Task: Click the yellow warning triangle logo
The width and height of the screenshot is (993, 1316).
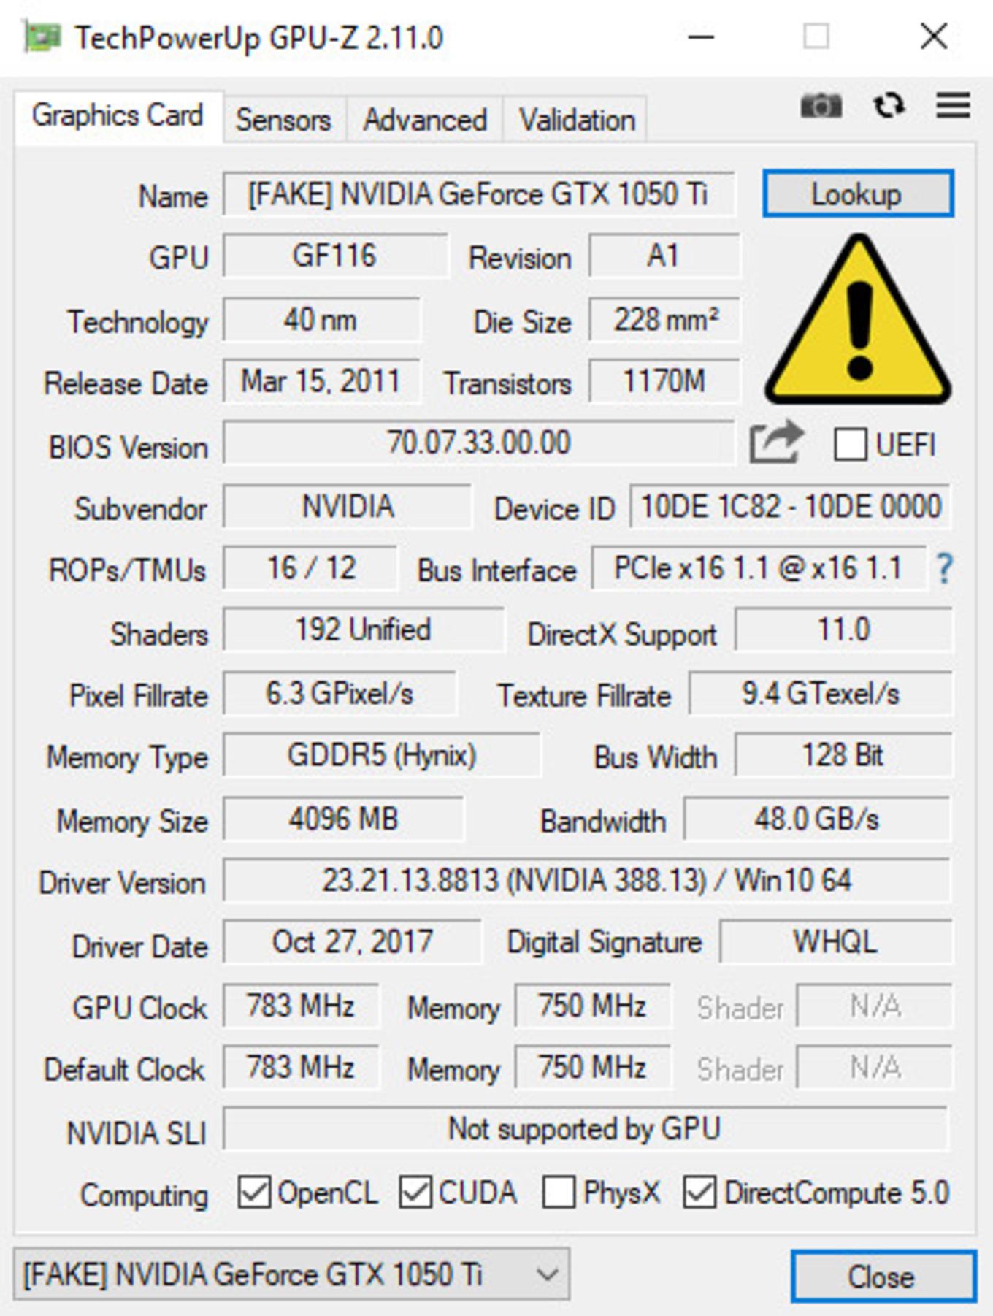Action: pyautogui.click(x=859, y=320)
